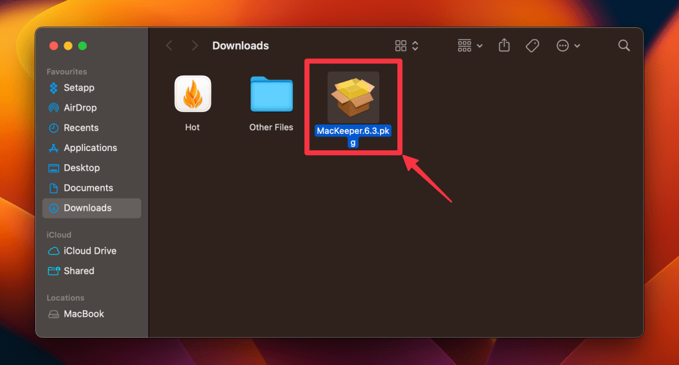Image resolution: width=679 pixels, height=365 pixels.
Task: Click the Shared folder icon
Action: tap(54, 271)
